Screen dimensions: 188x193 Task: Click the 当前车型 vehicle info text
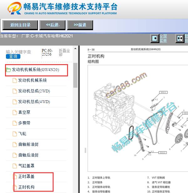[36, 36]
